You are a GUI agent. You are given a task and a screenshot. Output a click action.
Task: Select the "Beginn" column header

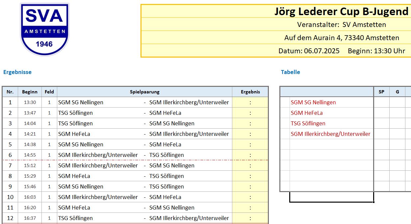point(30,92)
